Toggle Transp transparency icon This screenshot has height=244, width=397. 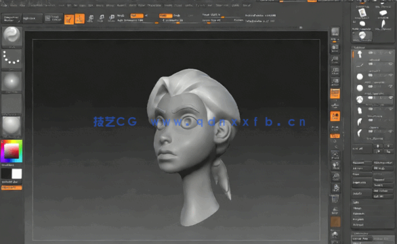tap(335, 211)
